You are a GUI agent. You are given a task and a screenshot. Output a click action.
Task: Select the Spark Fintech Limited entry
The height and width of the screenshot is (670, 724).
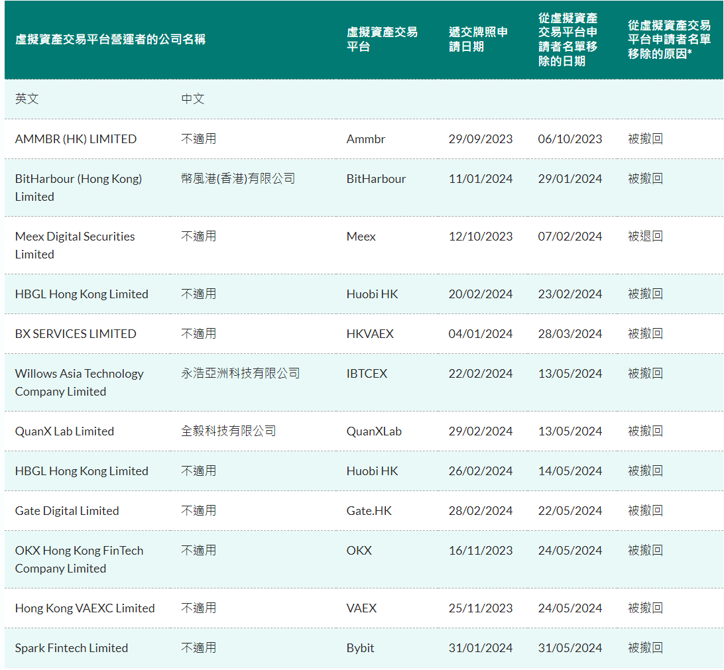(x=72, y=648)
